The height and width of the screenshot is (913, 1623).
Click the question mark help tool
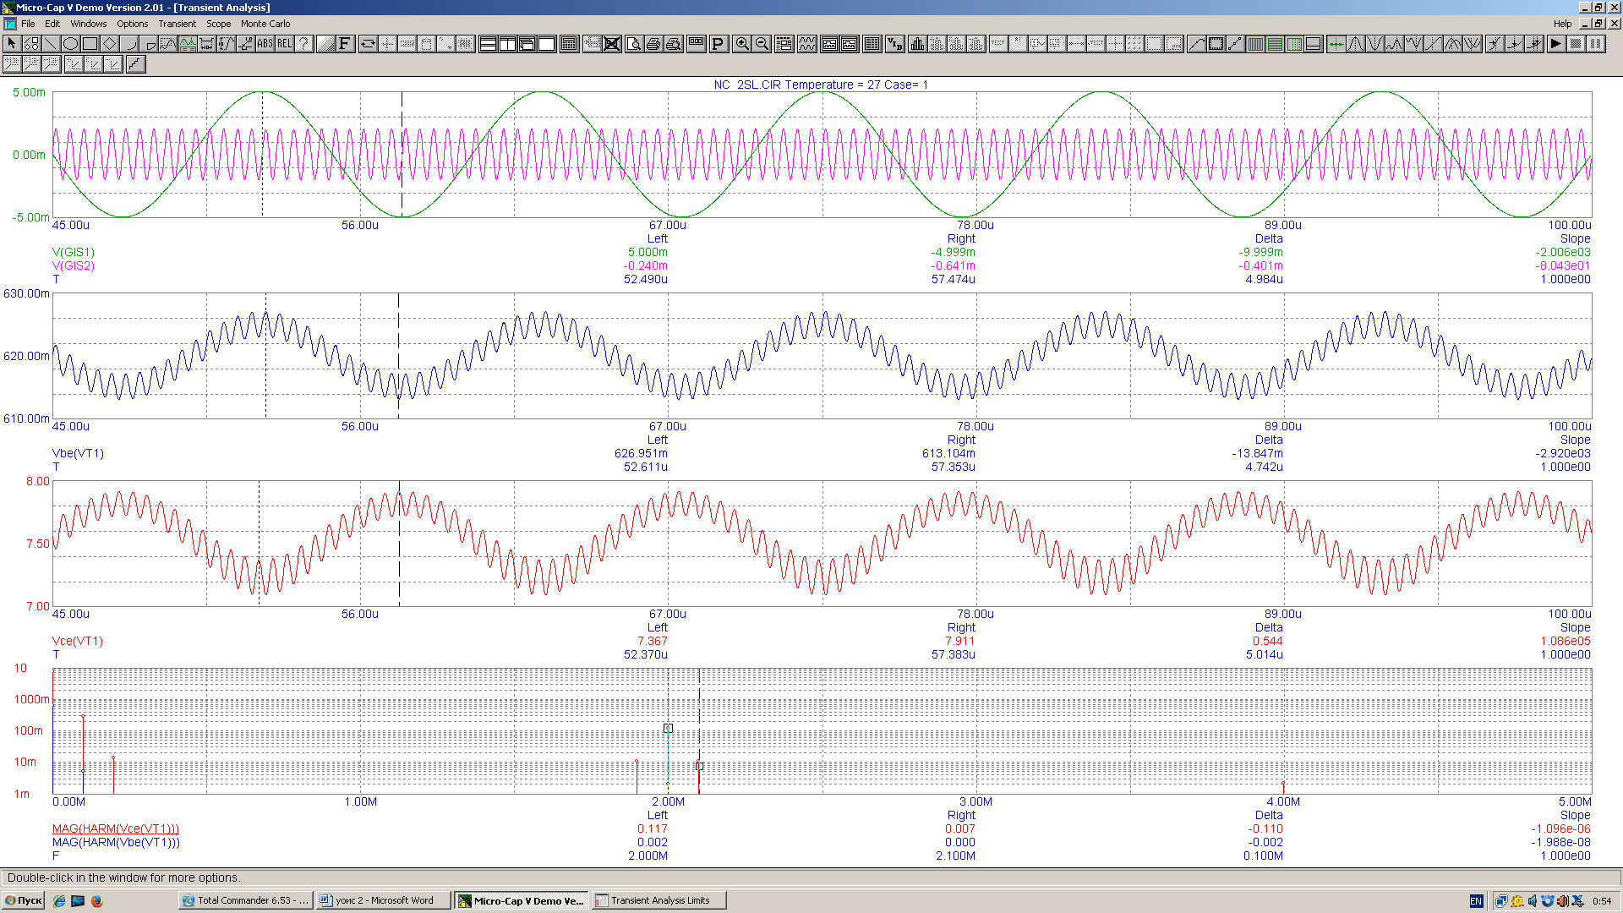pyautogui.click(x=303, y=44)
